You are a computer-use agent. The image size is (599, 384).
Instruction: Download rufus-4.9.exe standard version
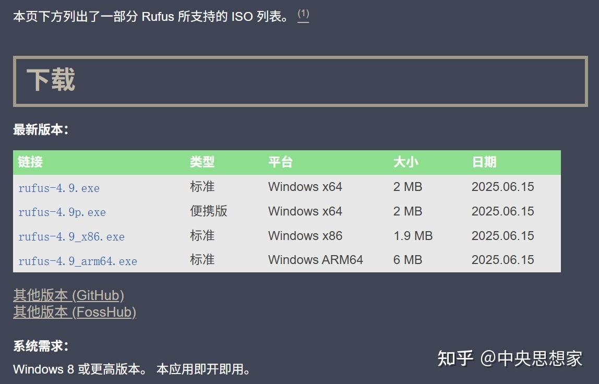(59, 188)
